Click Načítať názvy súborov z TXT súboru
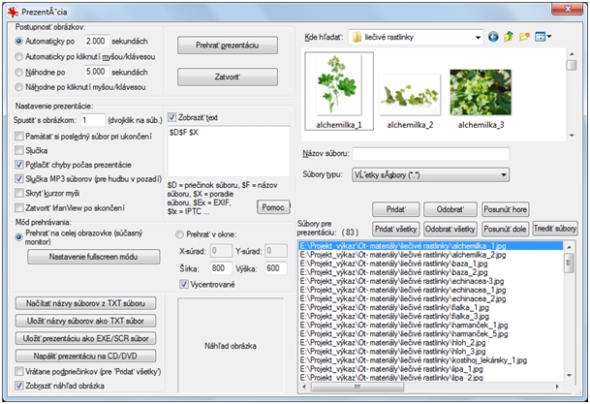The height and width of the screenshot is (404, 590). pos(86,303)
